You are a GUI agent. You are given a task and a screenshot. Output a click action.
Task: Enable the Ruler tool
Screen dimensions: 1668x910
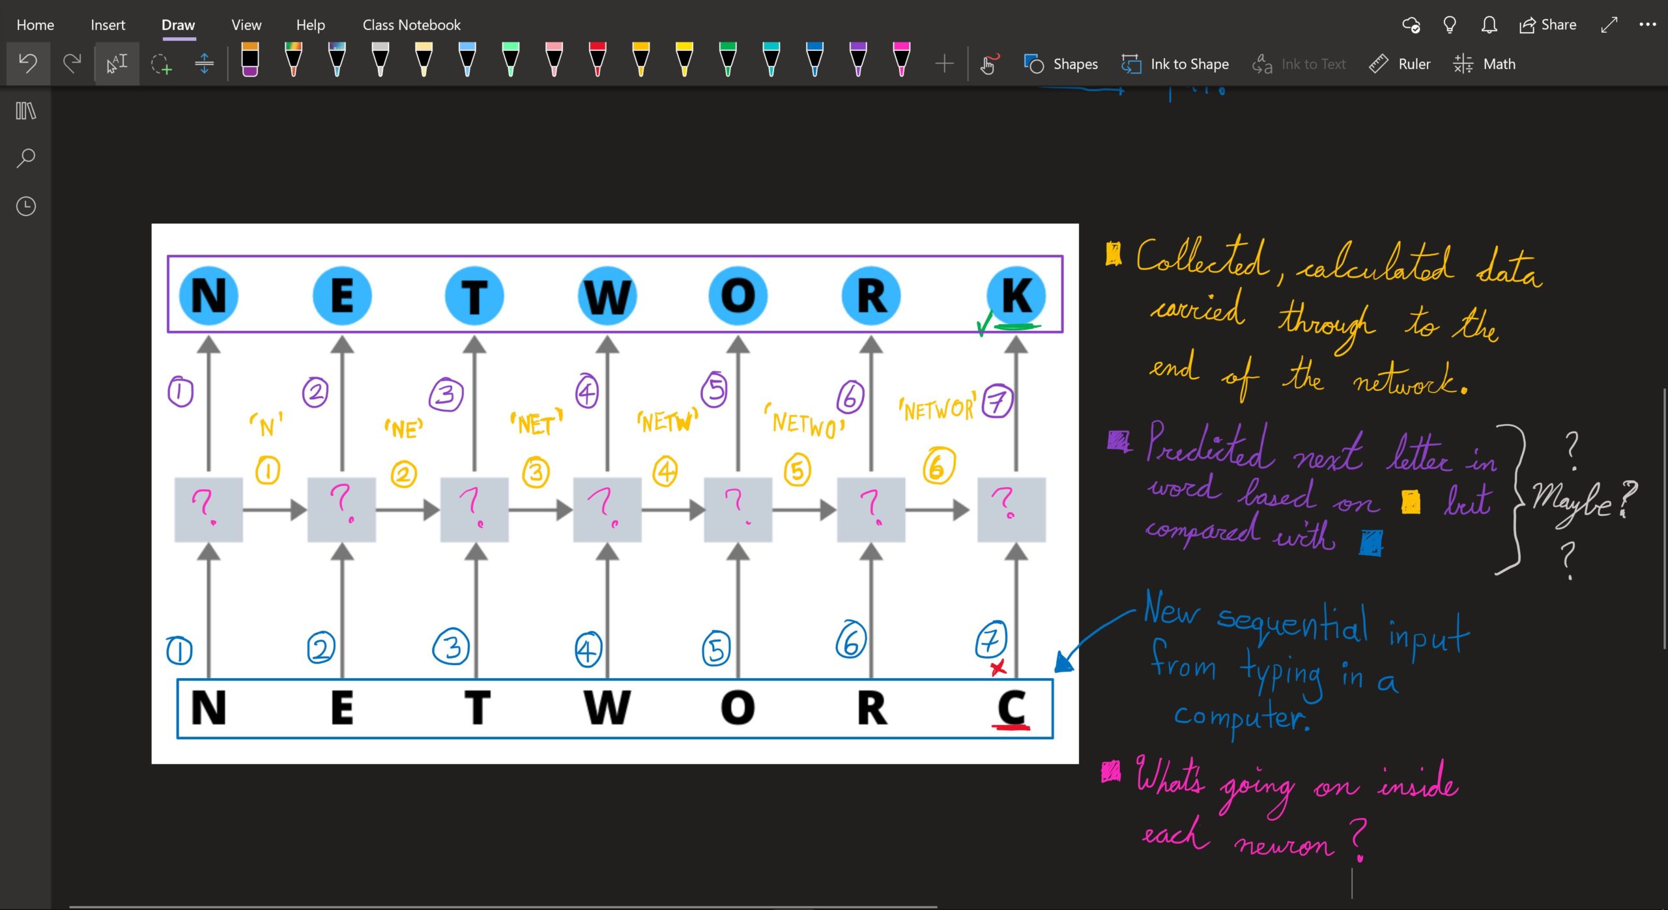click(x=1400, y=64)
